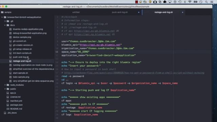Click the "cf login -a" command line

tap(120, 83)
